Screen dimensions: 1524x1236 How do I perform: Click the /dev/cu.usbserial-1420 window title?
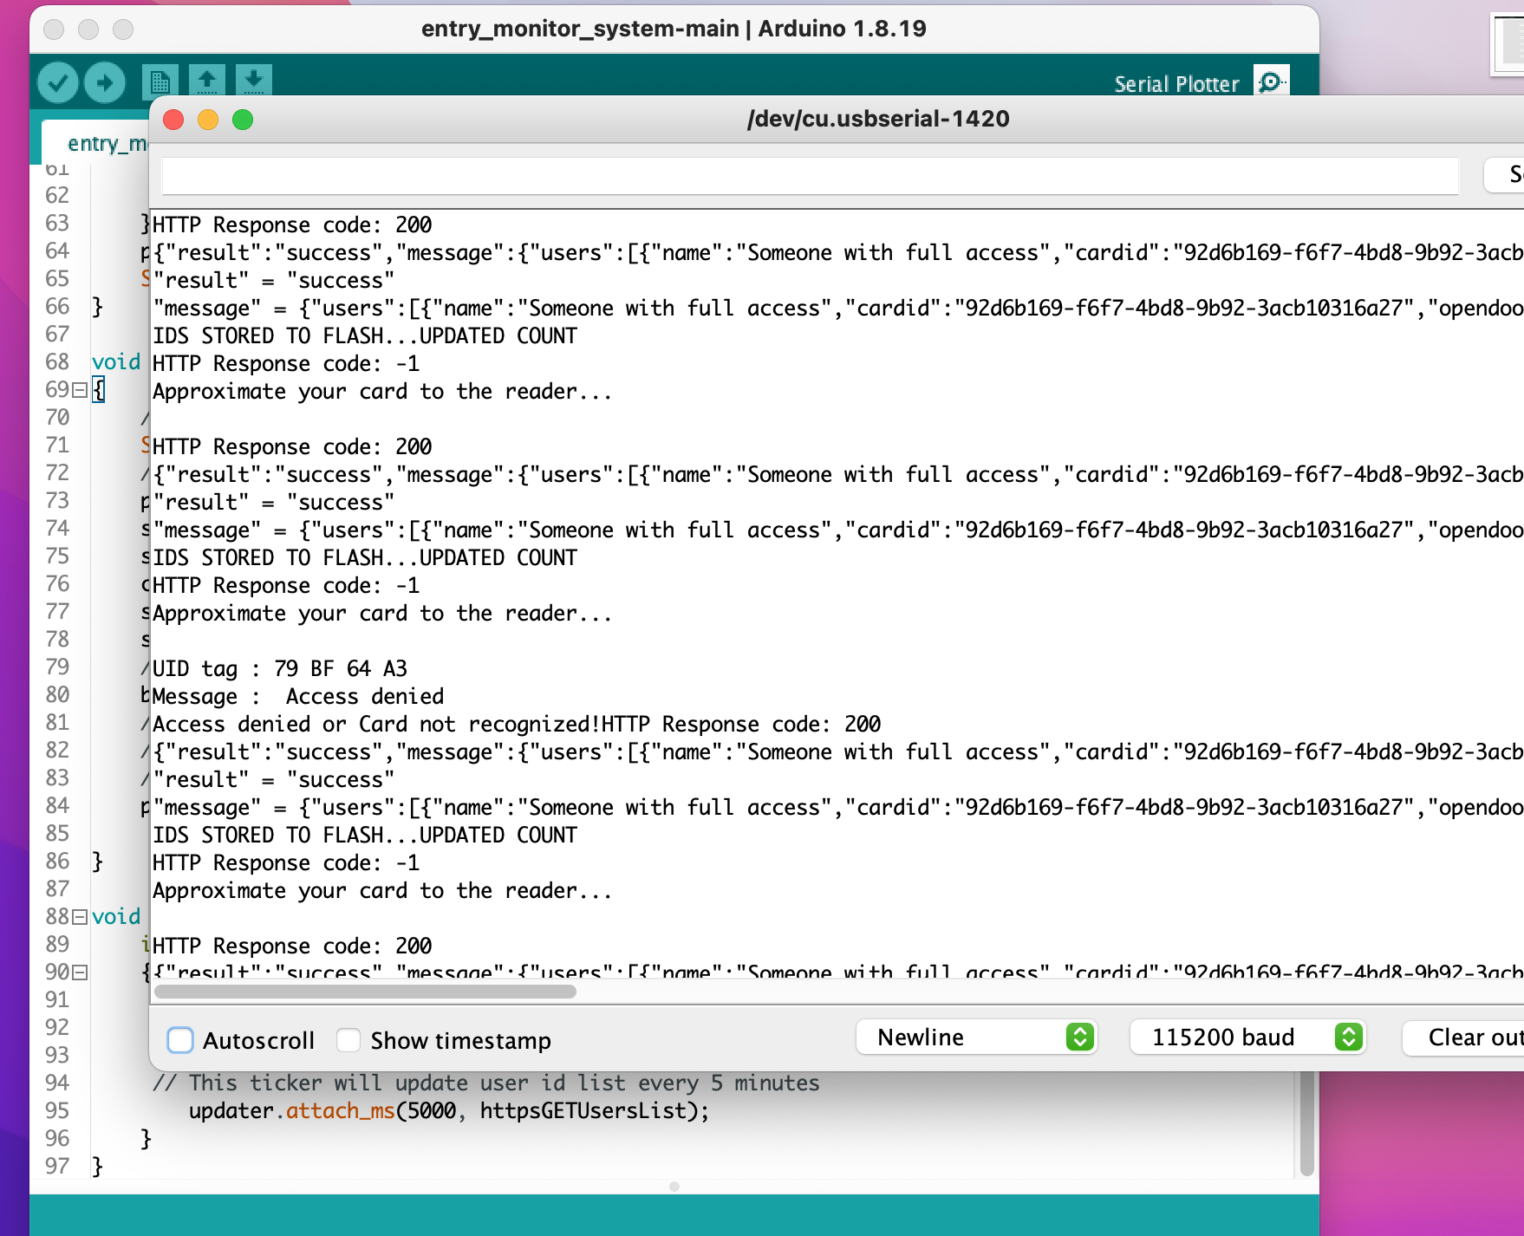(x=878, y=119)
